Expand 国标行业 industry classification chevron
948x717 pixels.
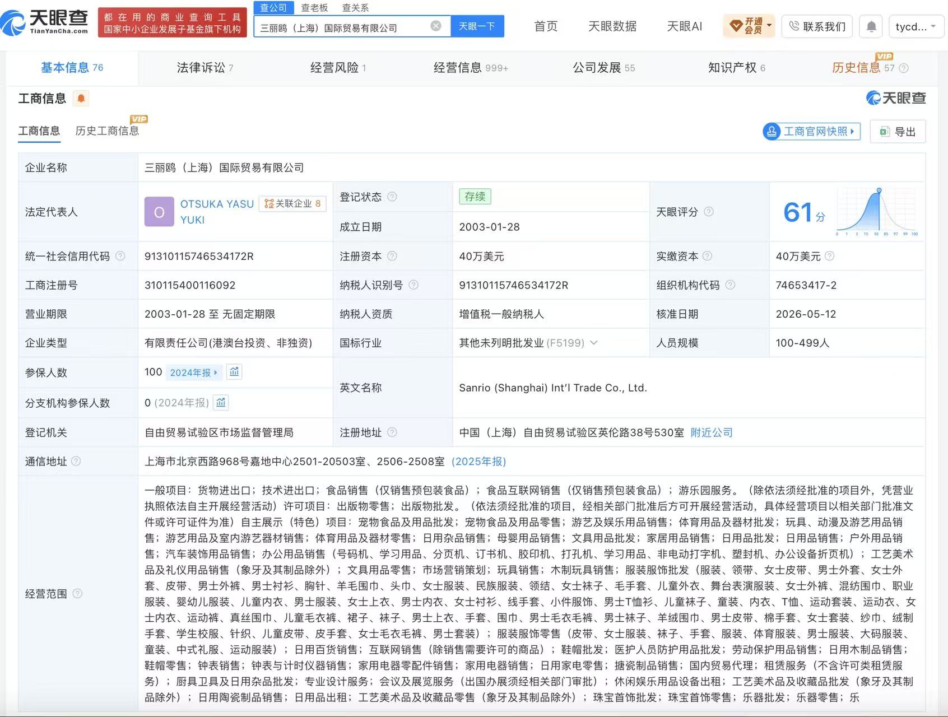594,343
